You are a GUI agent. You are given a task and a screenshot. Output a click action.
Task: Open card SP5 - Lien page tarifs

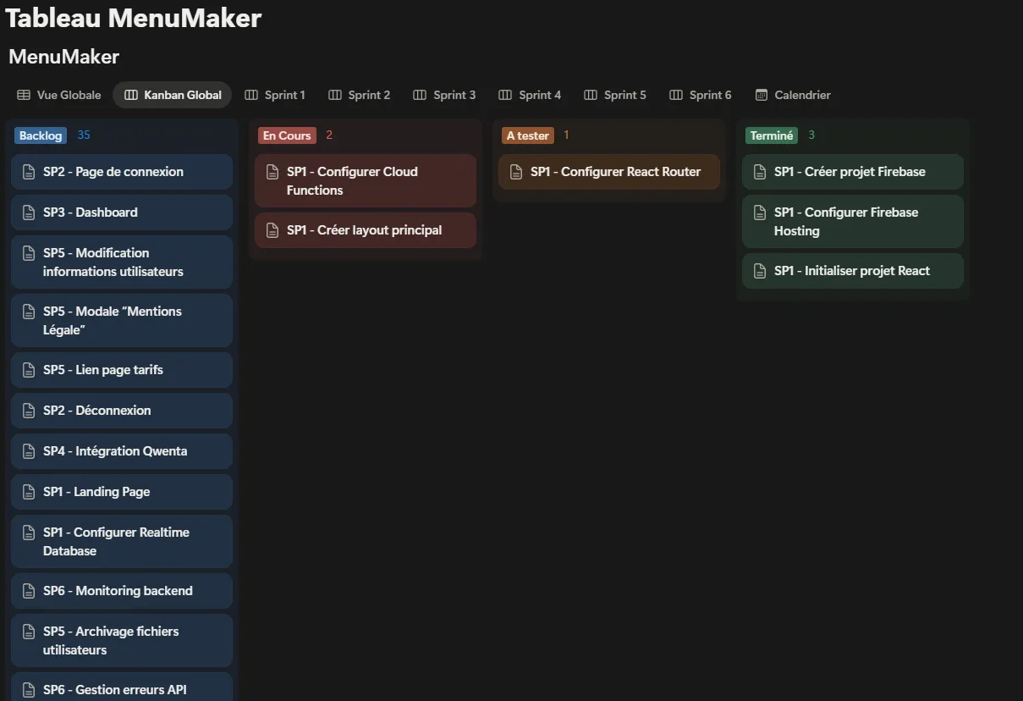tap(122, 370)
